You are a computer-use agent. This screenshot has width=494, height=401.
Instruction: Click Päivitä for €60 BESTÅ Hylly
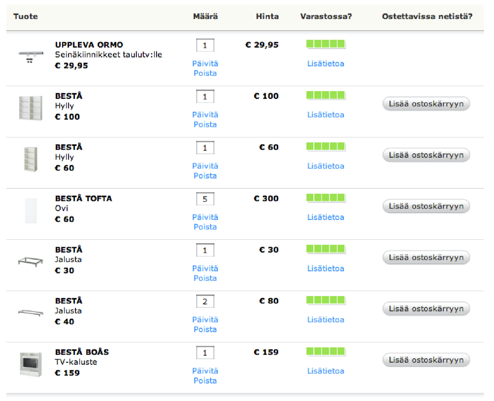[x=205, y=166]
